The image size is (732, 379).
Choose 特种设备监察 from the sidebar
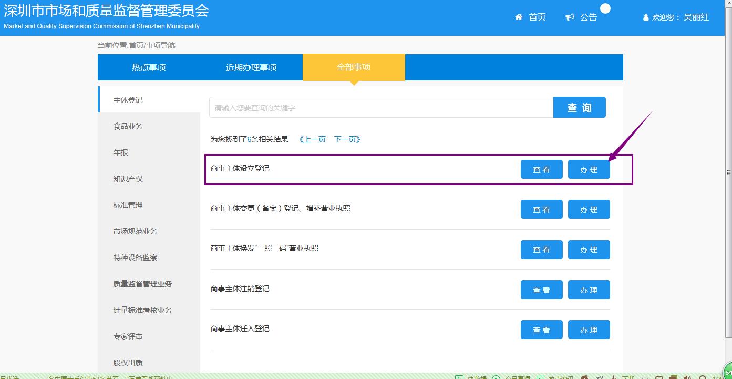point(135,258)
